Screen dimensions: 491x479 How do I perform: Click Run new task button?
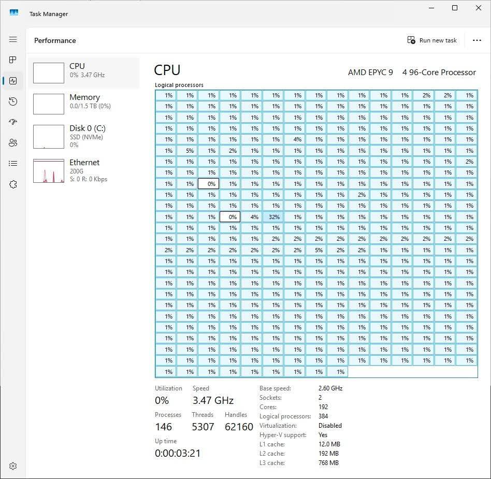click(x=432, y=40)
